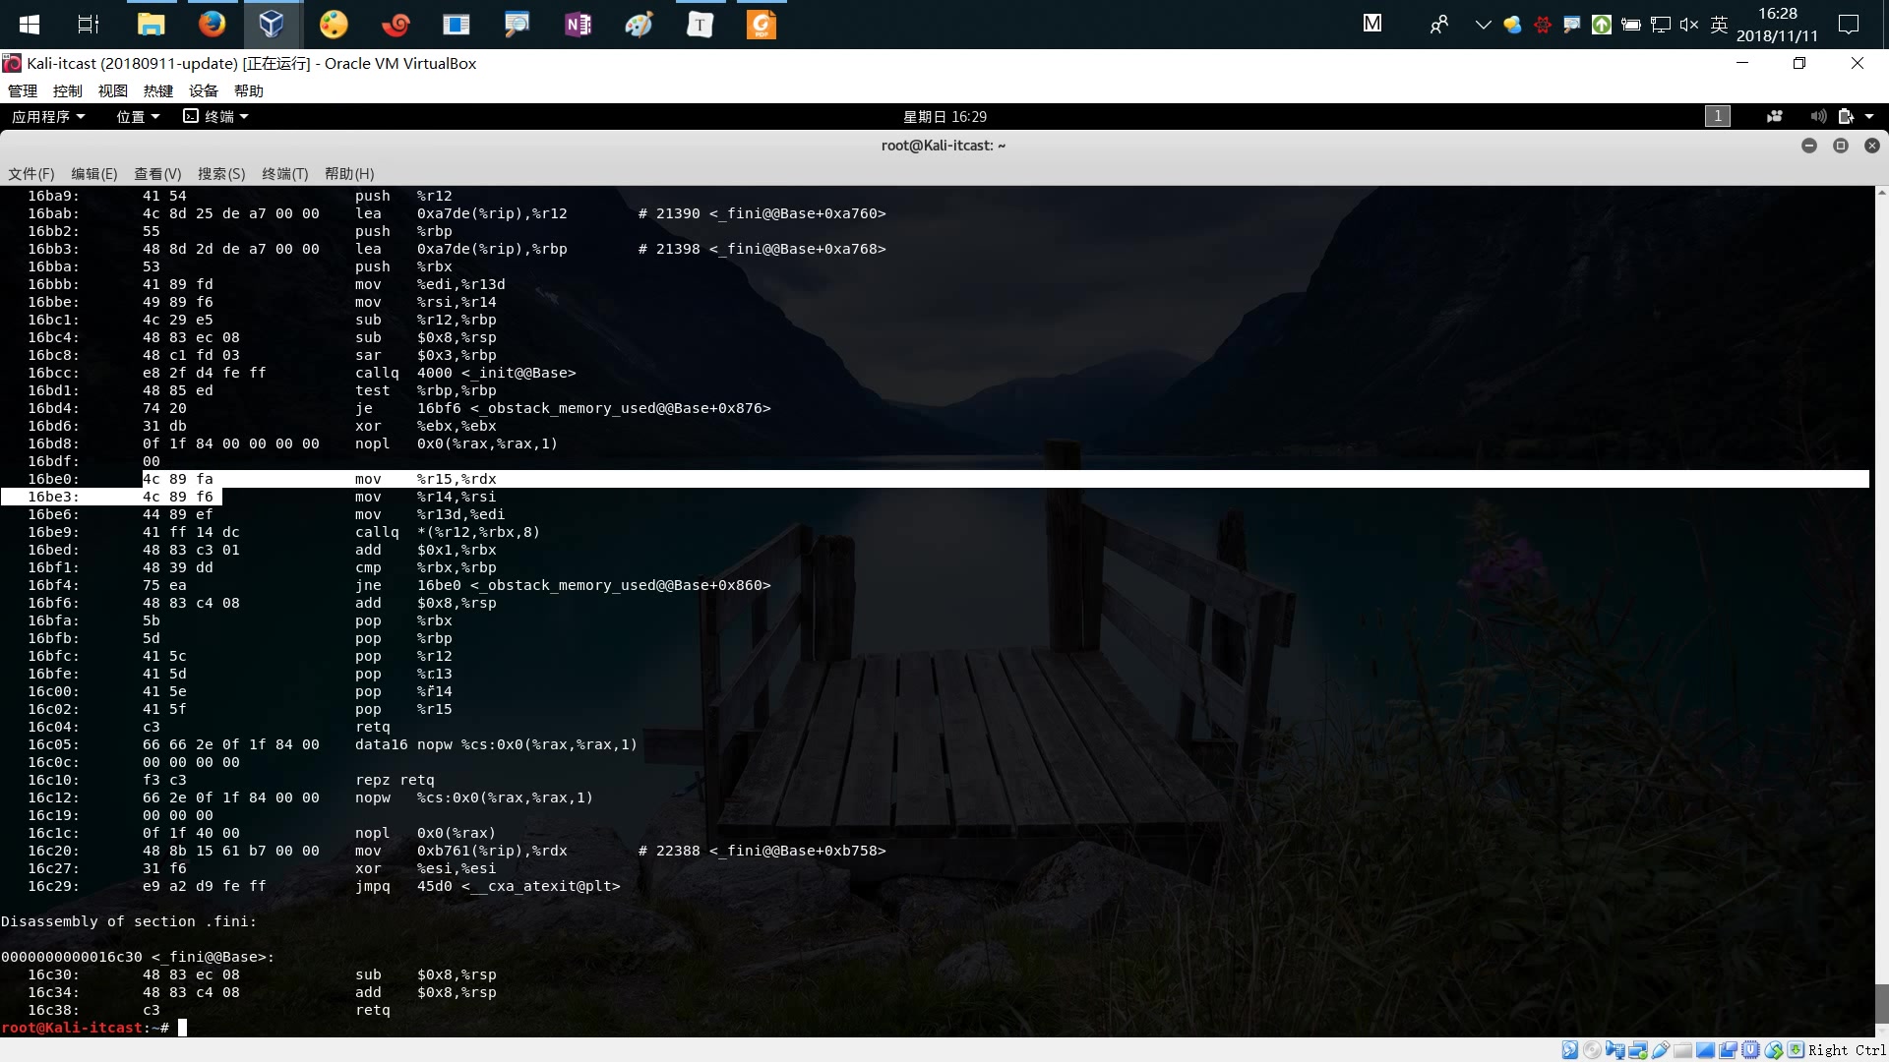Click the VirtualBox hard disk activity icon

click(x=1570, y=1050)
